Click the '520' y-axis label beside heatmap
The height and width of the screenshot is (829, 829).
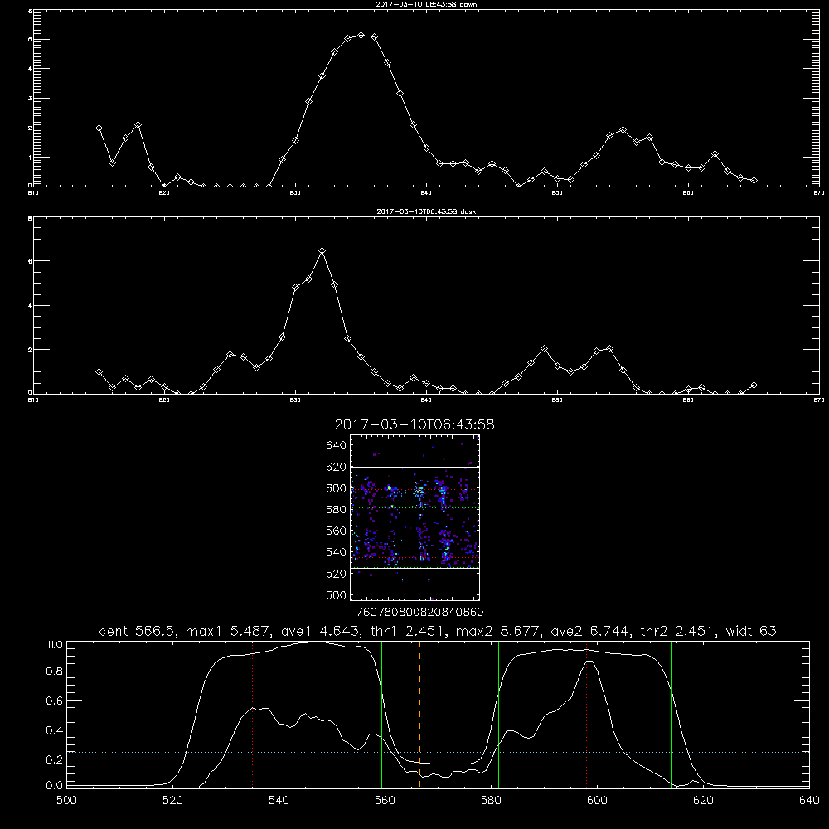[x=336, y=574]
